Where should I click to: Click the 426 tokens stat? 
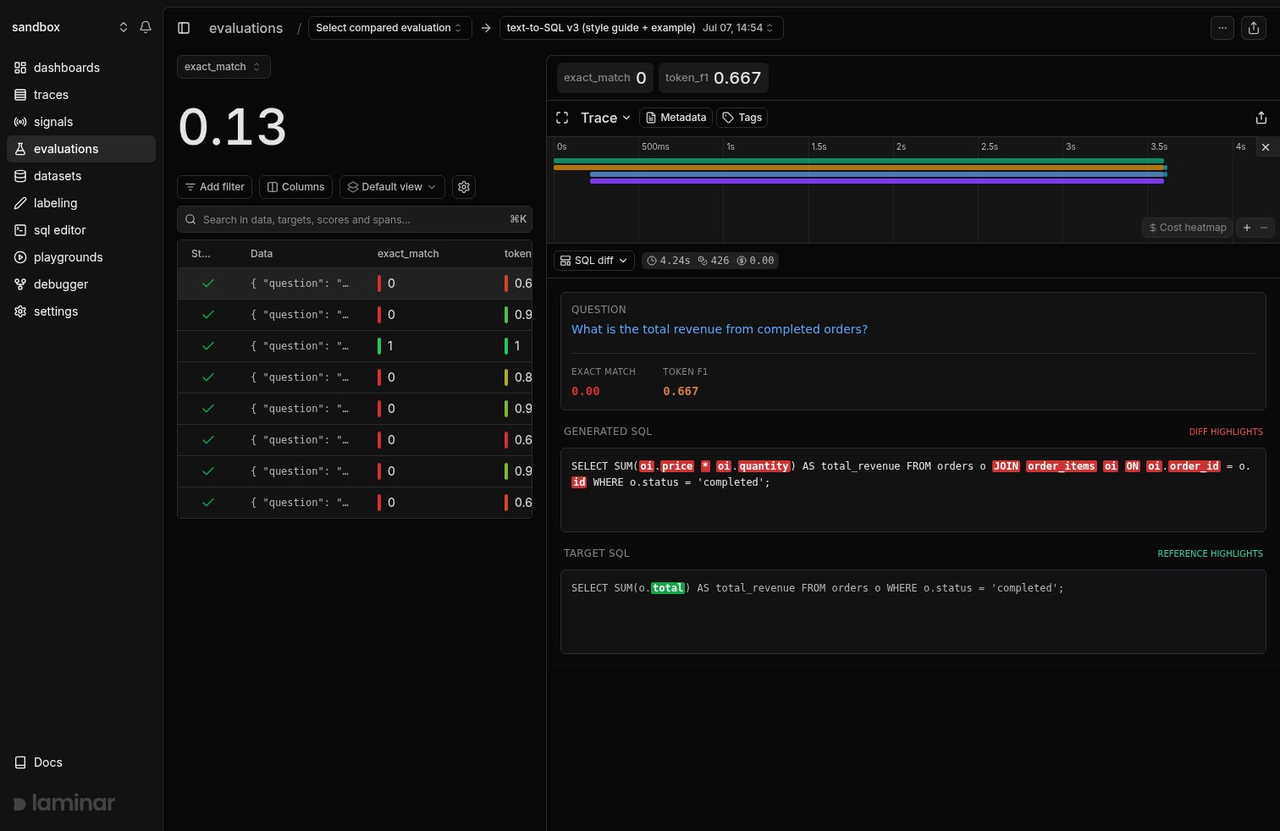coord(713,261)
